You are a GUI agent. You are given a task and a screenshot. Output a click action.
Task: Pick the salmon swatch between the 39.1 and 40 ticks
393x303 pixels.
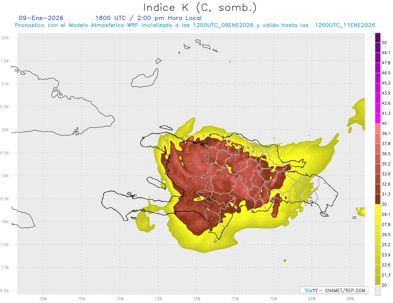(378, 129)
